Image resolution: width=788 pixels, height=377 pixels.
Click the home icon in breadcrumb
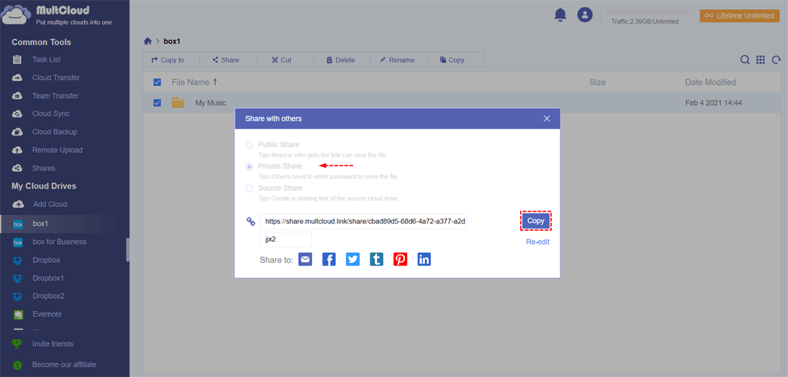coord(148,41)
